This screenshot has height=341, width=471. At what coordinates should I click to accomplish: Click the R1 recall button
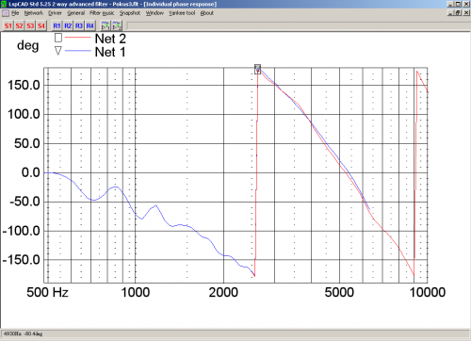pyautogui.click(x=57, y=25)
